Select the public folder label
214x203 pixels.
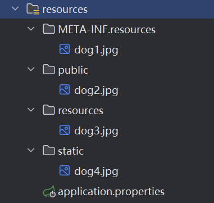coord(73,70)
